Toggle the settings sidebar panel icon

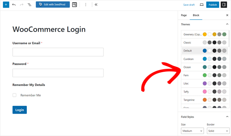pyautogui.click(x=224, y=5)
